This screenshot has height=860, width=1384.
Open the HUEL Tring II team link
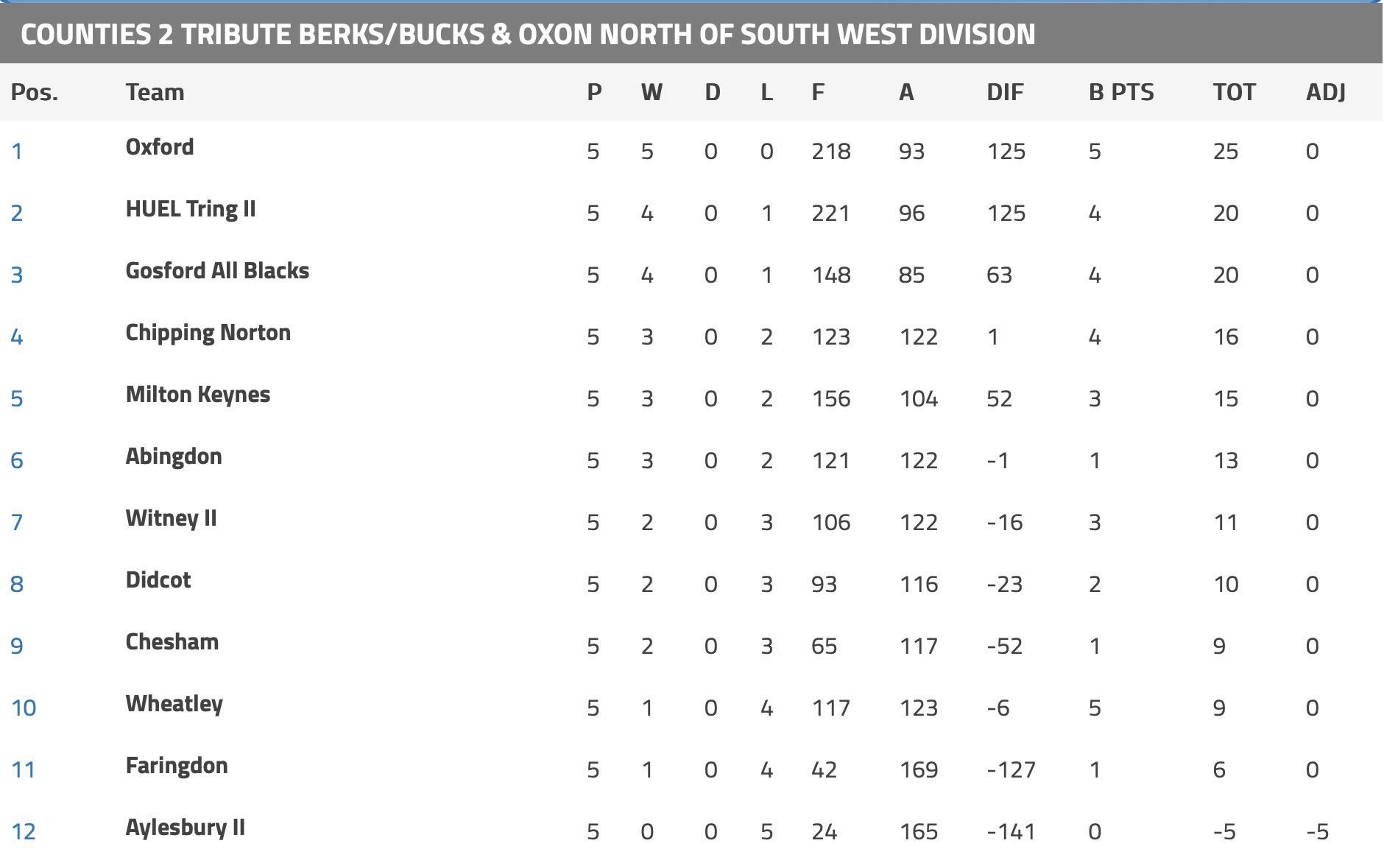(191, 209)
